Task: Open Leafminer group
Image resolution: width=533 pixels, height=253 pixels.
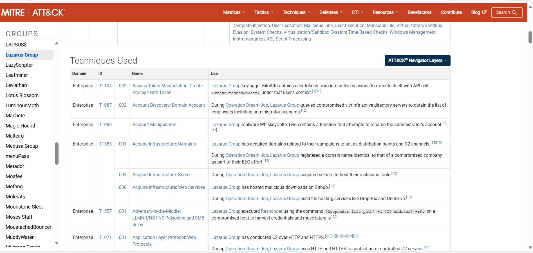Action: coord(17,75)
